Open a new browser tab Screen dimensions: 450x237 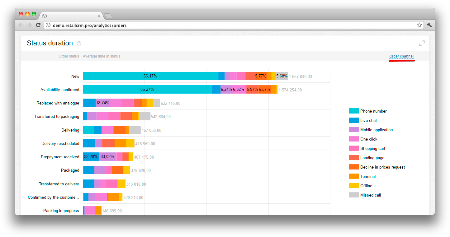(108, 16)
